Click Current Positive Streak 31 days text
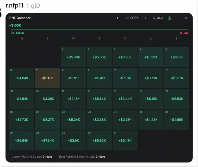The height and width of the screenshot is (167, 198). coord(32,156)
